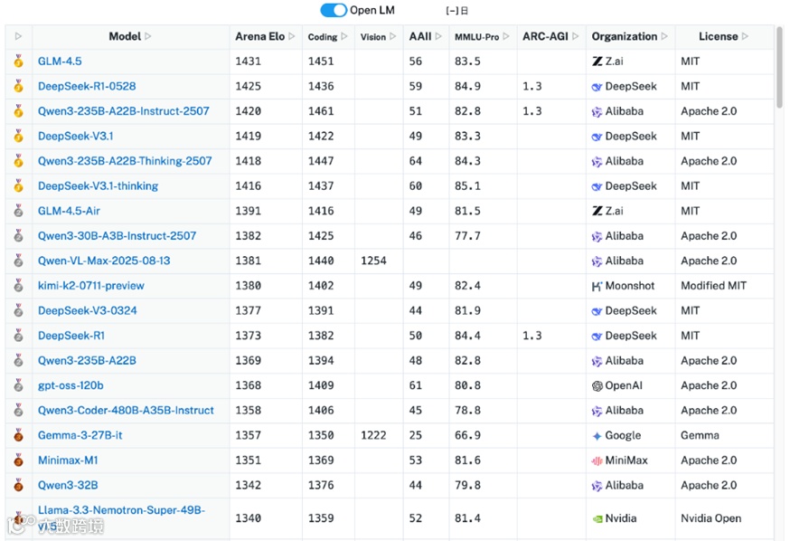This screenshot has width=790, height=541.
Task: Click Arena Elo value 1431
Action: (248, 62)
